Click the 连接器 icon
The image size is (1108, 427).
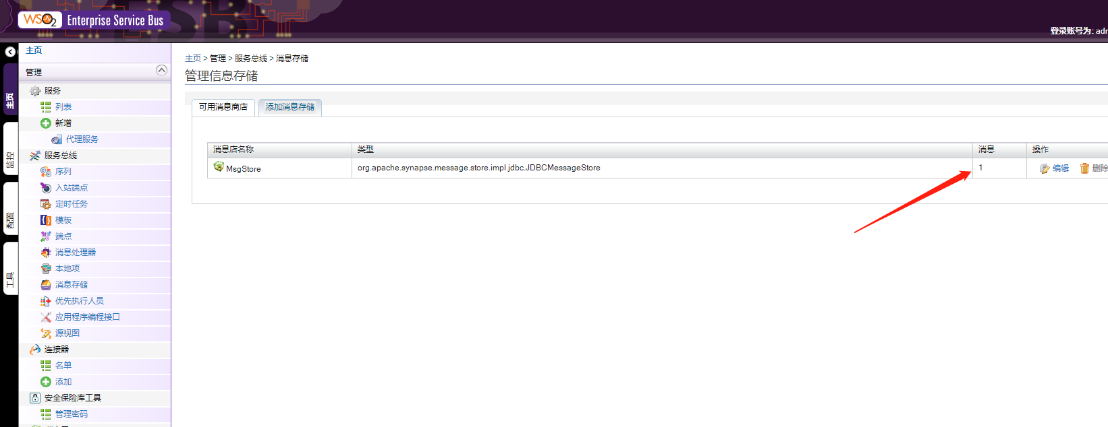tap(35, 350)
